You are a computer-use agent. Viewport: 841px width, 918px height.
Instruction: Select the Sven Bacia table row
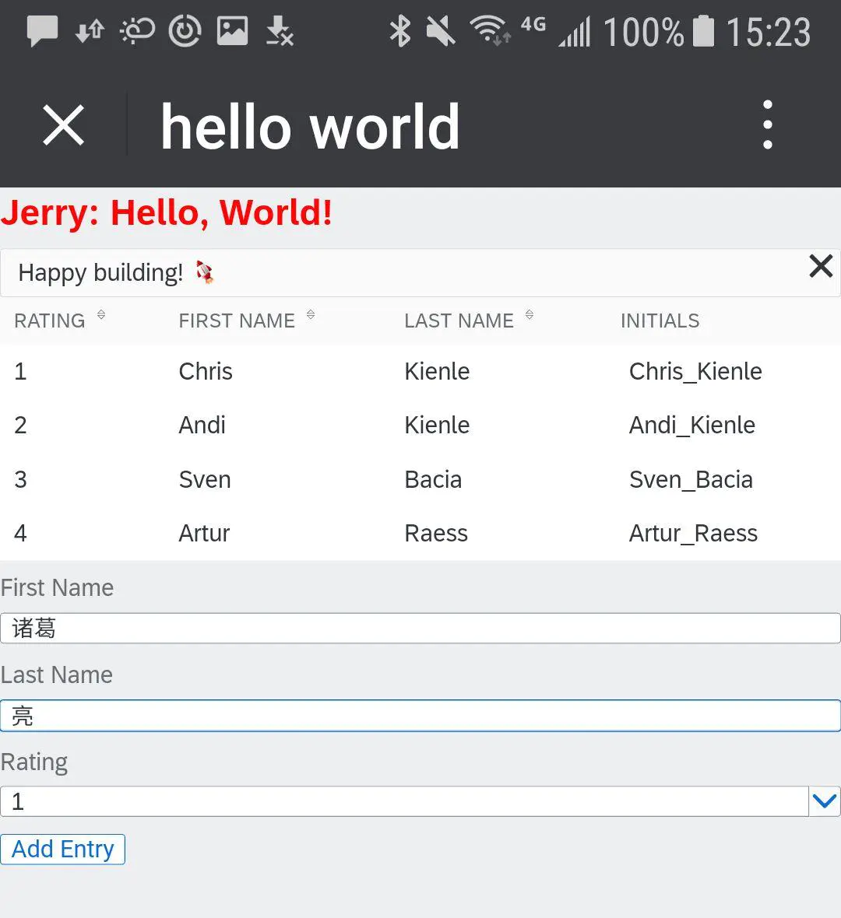point(420,479)
